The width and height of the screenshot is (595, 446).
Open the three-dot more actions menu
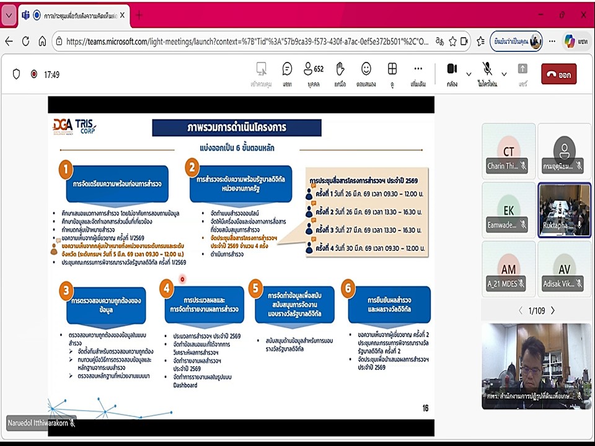click(x=418, y=73)
